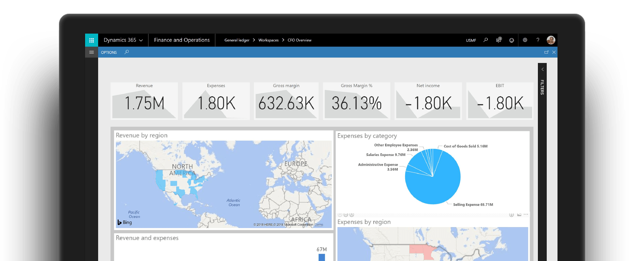Image resolution: width=639 pixels, height=261 pixels.
Task: Expand the Dynamics 365 dropdown
Action: 123,40
